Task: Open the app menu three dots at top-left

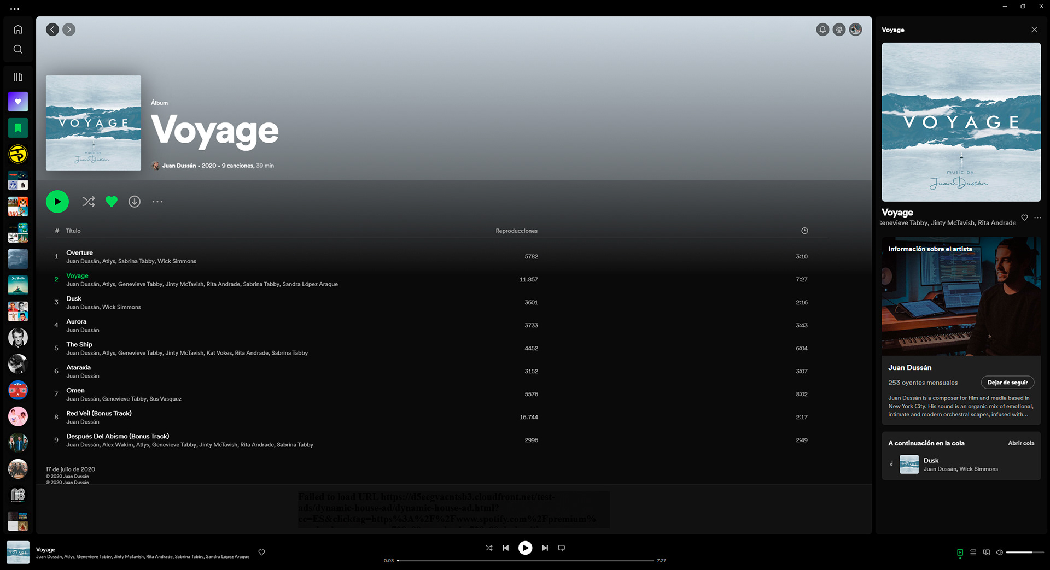Action: click(15, 9)
